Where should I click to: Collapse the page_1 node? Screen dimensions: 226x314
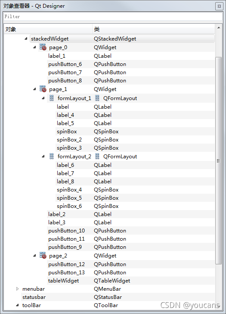[34, 89]
